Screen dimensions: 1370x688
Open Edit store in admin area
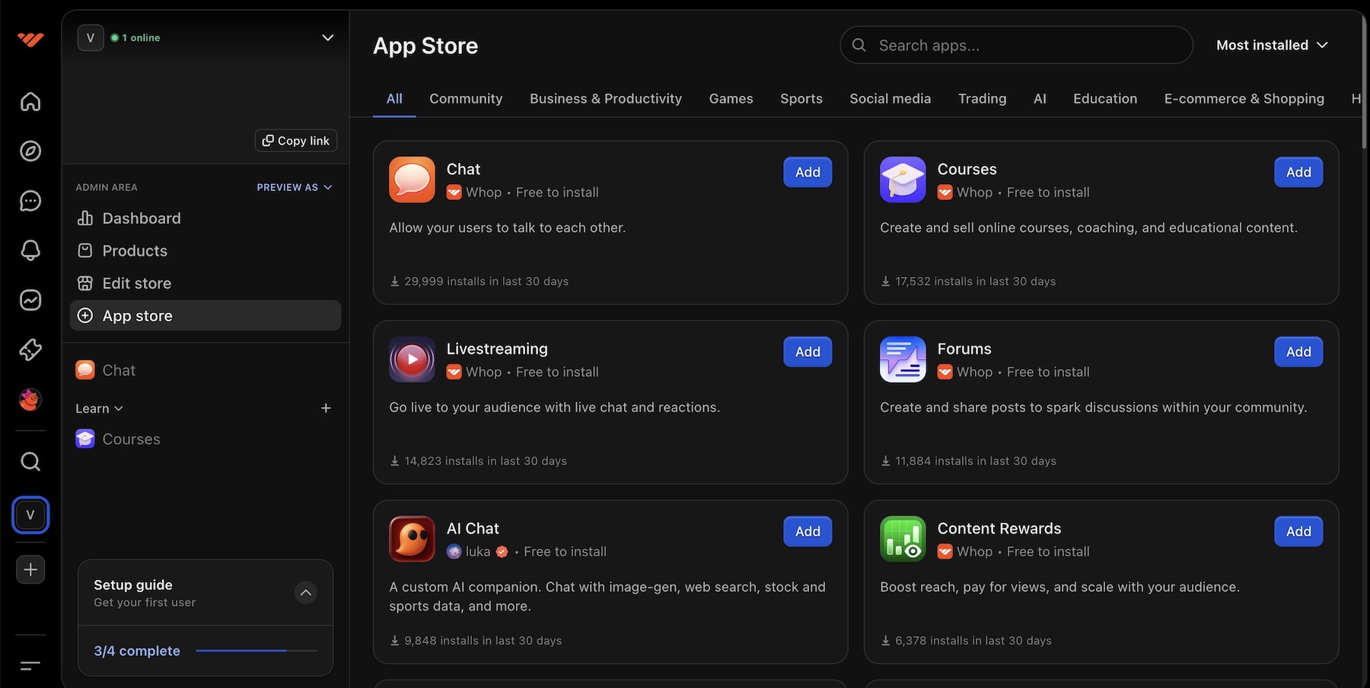click(x=205, y=283)
